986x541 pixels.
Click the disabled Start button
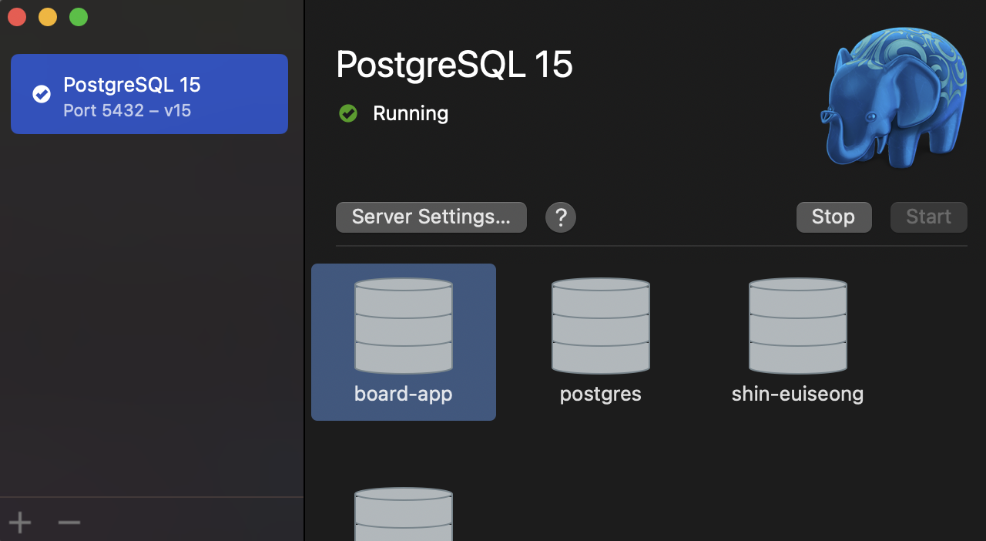928,217
